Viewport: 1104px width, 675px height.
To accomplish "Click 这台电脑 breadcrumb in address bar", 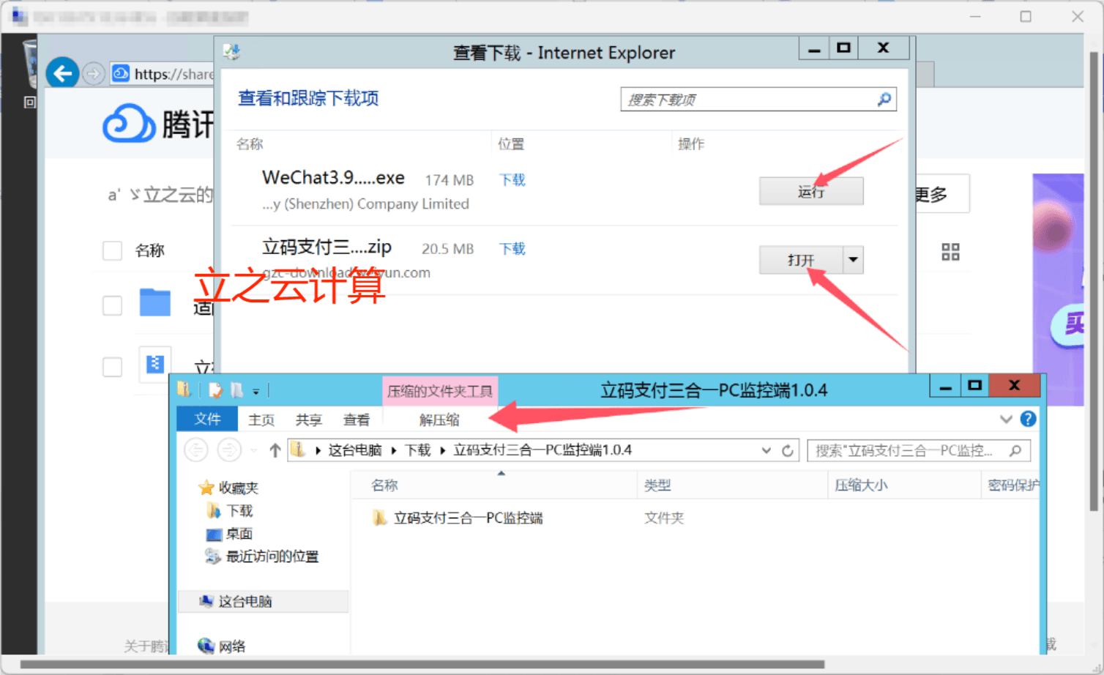I will [354, 450].
